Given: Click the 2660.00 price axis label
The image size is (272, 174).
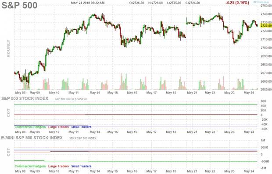Looking at the screenshot, I should 266,81.
